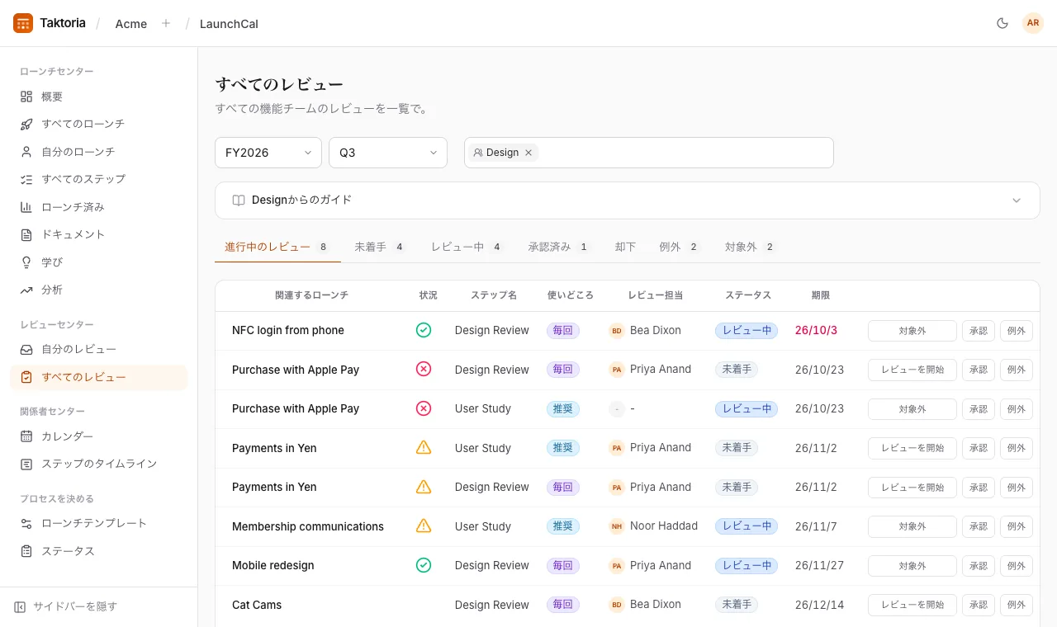Go to すべてのローンチ with the rocket icon
This screenshot has width=1057, height=627.
tap(99, 124)
